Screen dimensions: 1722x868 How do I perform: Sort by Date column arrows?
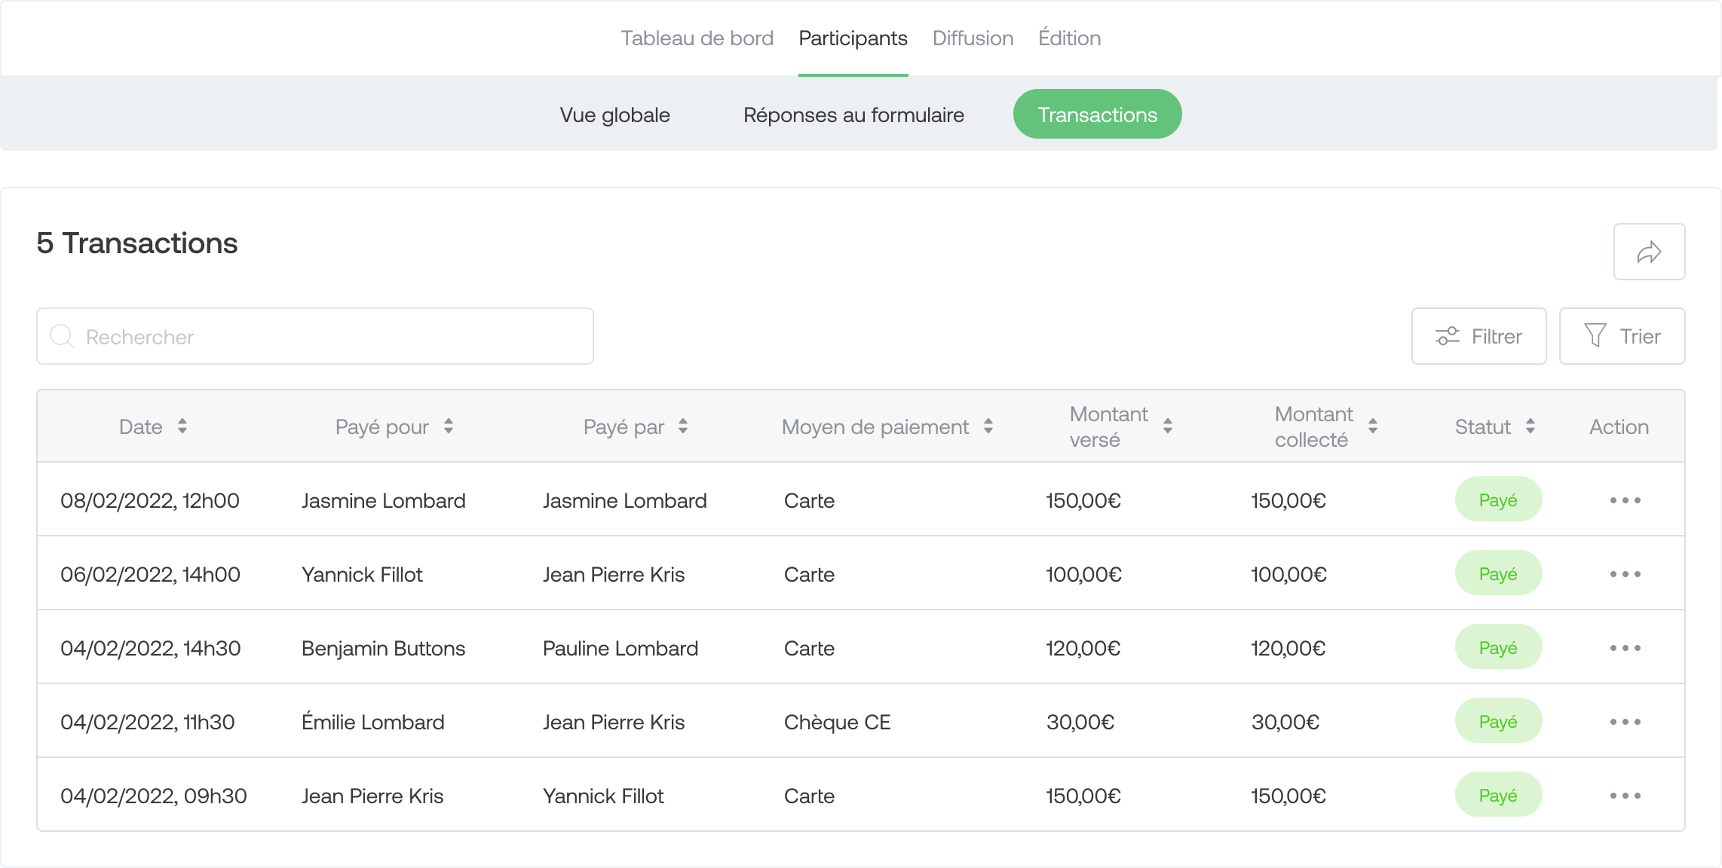[x=182, y=426]
